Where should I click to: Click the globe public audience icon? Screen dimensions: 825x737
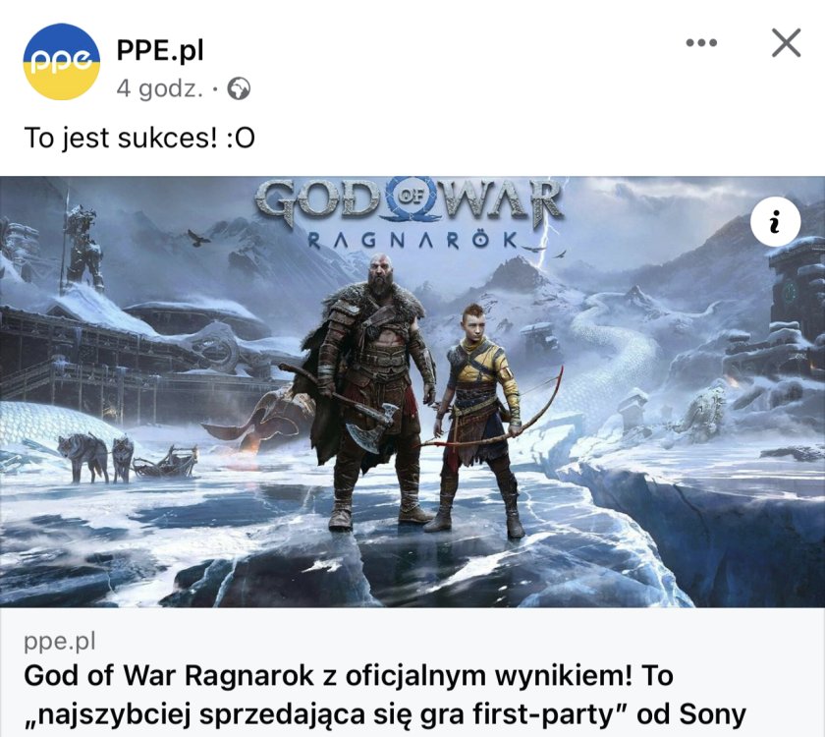(x=239, y=88)
